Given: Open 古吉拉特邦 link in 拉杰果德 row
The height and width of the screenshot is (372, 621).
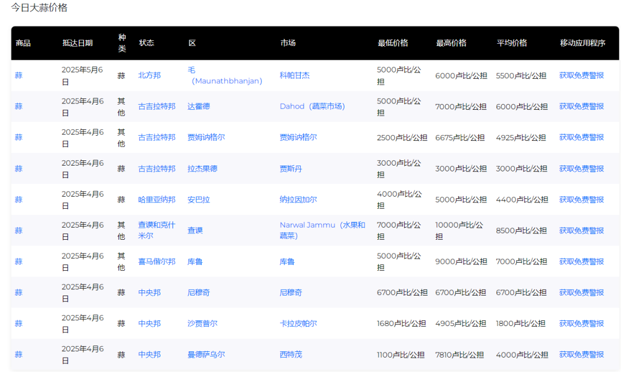Looking at the screenshot, I should point(156,168).
